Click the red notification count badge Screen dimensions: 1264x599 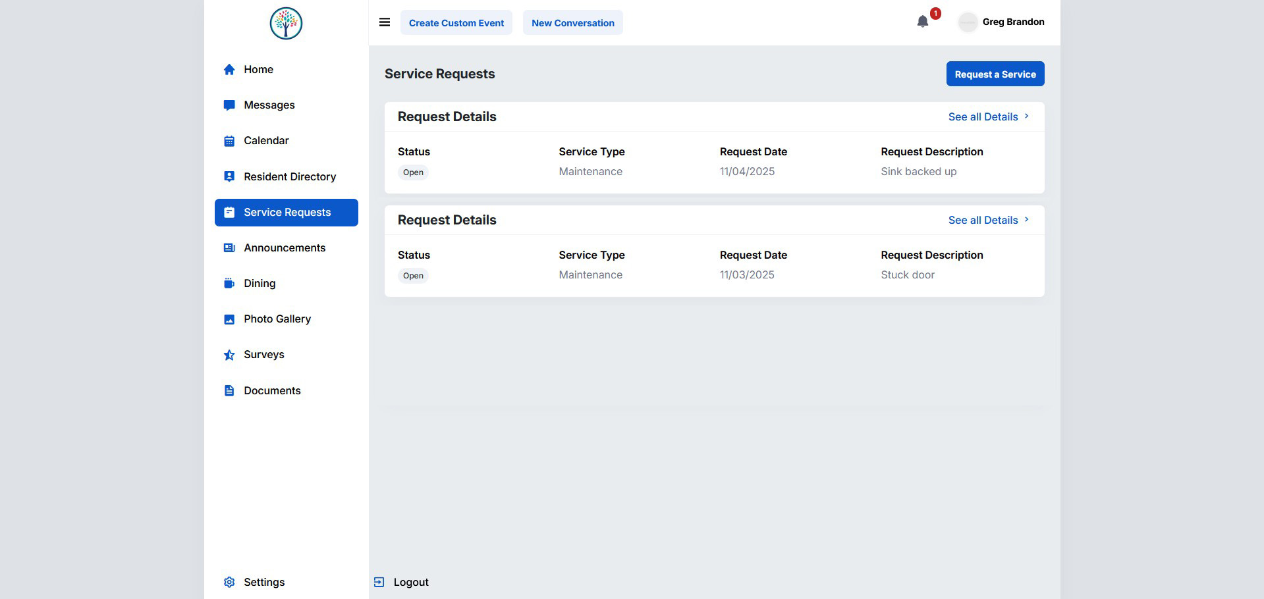tap(935, 13)
